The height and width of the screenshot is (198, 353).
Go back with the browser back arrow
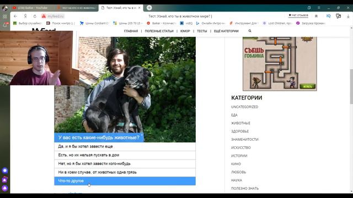click(x=15, y=16)
